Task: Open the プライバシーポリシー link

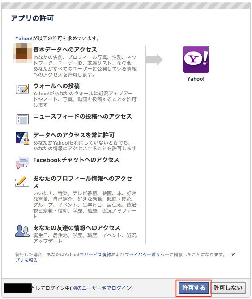Action: (147, 255)
